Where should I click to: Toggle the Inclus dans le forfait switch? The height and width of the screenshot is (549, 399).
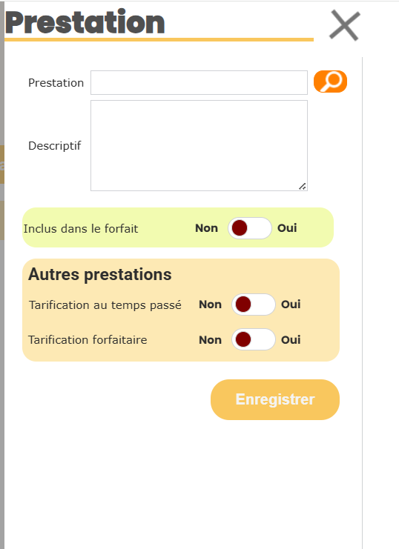250,228
